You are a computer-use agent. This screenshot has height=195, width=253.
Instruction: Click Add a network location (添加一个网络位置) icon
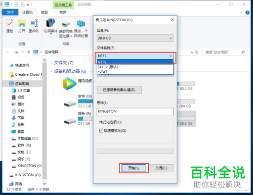click(x=81, y=28)
